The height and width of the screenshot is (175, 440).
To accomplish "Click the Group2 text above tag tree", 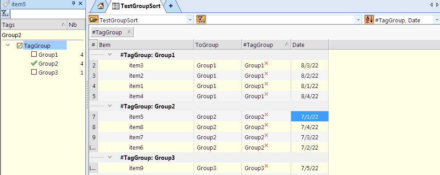I will (x=12, y=35).
